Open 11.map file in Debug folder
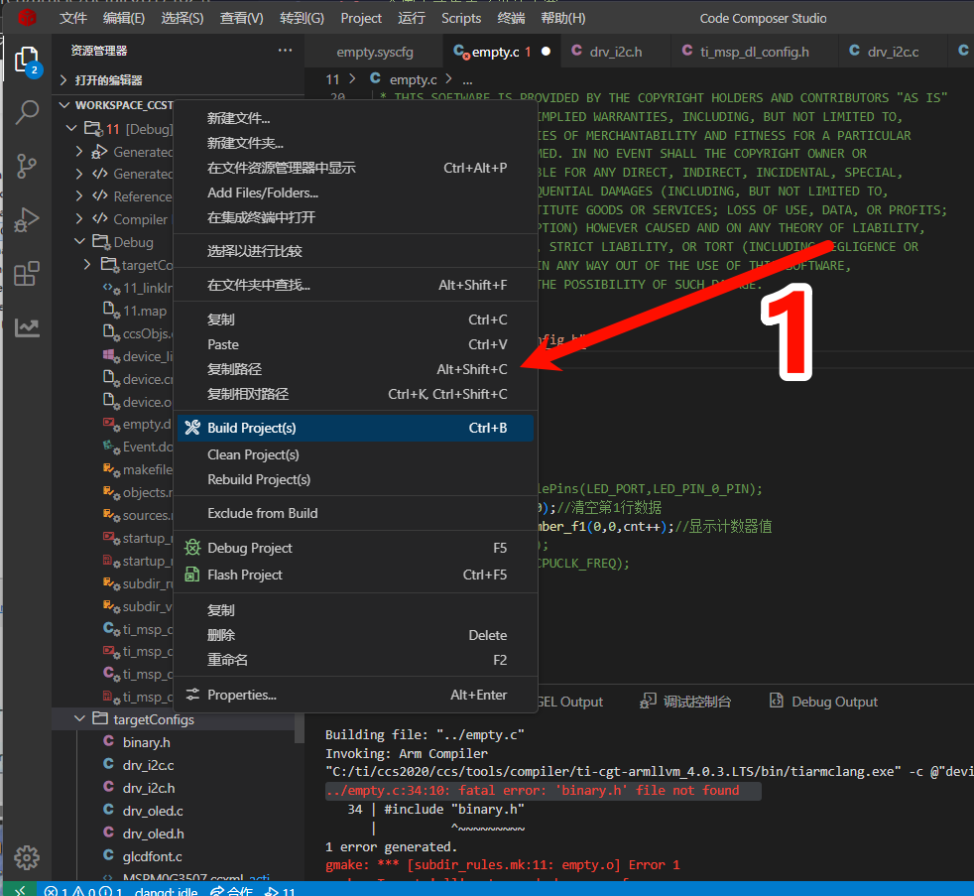Image resolution: width=974 pixels, height=896 pixels. tap(144, 311)
